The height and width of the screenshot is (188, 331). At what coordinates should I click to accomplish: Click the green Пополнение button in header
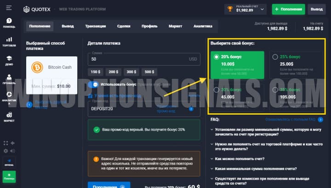(288, 9)
